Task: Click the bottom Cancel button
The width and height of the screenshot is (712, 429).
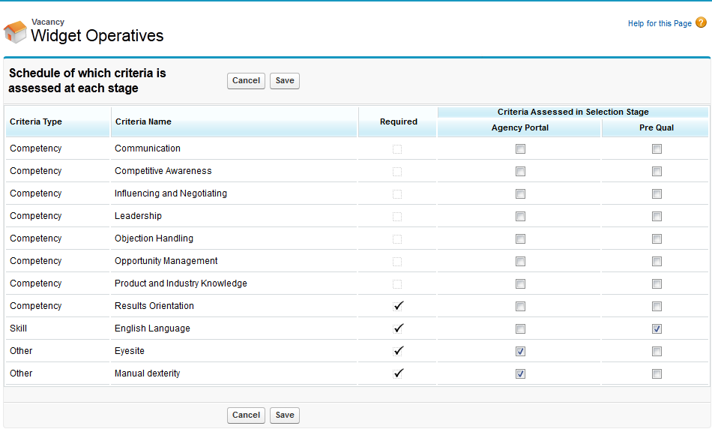Action: tap(246, 415)
